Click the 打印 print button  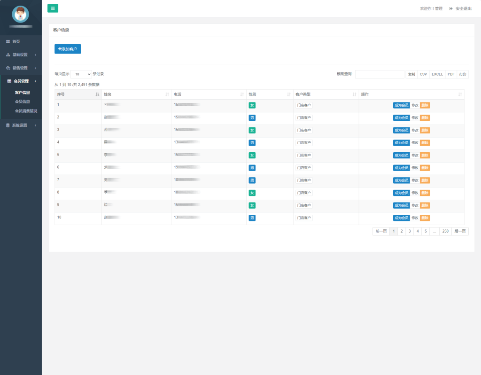463,74
